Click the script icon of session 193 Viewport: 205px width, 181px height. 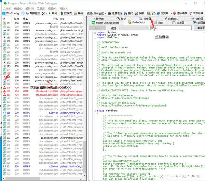4,138
